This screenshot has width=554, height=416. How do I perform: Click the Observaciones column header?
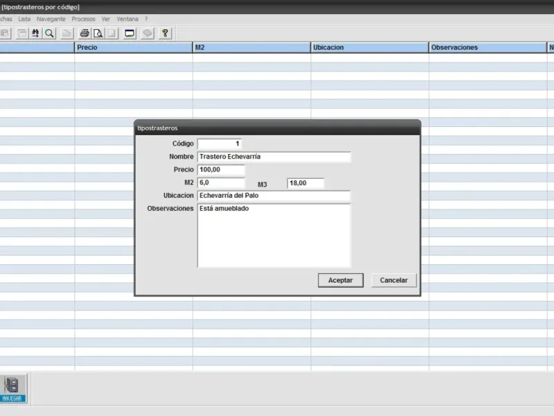[488, 47]
